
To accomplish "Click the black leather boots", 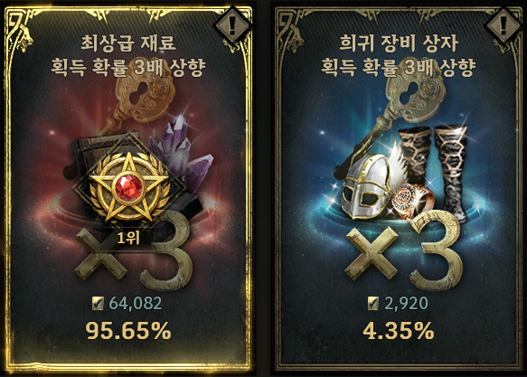I will point(435,170).
